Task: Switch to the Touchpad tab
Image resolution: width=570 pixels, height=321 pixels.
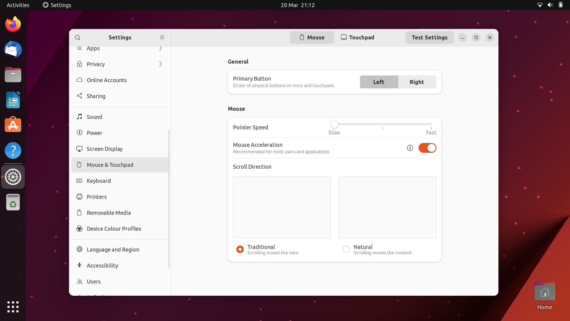Action: click(357, 37)
